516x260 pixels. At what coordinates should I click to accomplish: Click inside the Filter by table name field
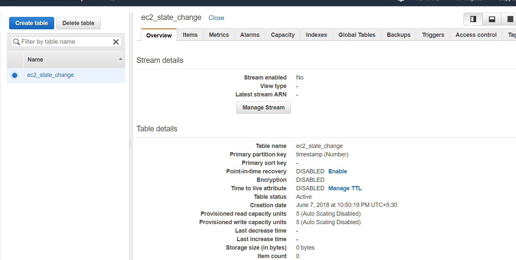point(65,42)
